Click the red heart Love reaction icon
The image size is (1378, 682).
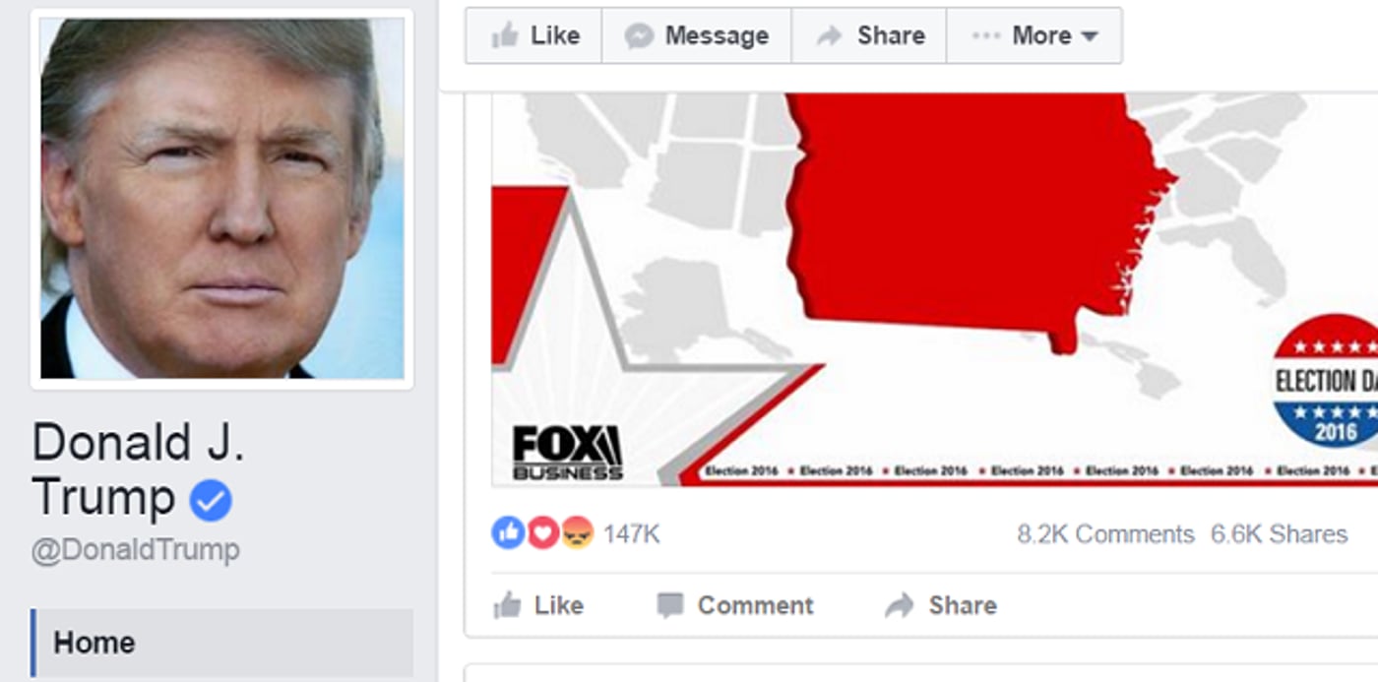click(542, 533)
